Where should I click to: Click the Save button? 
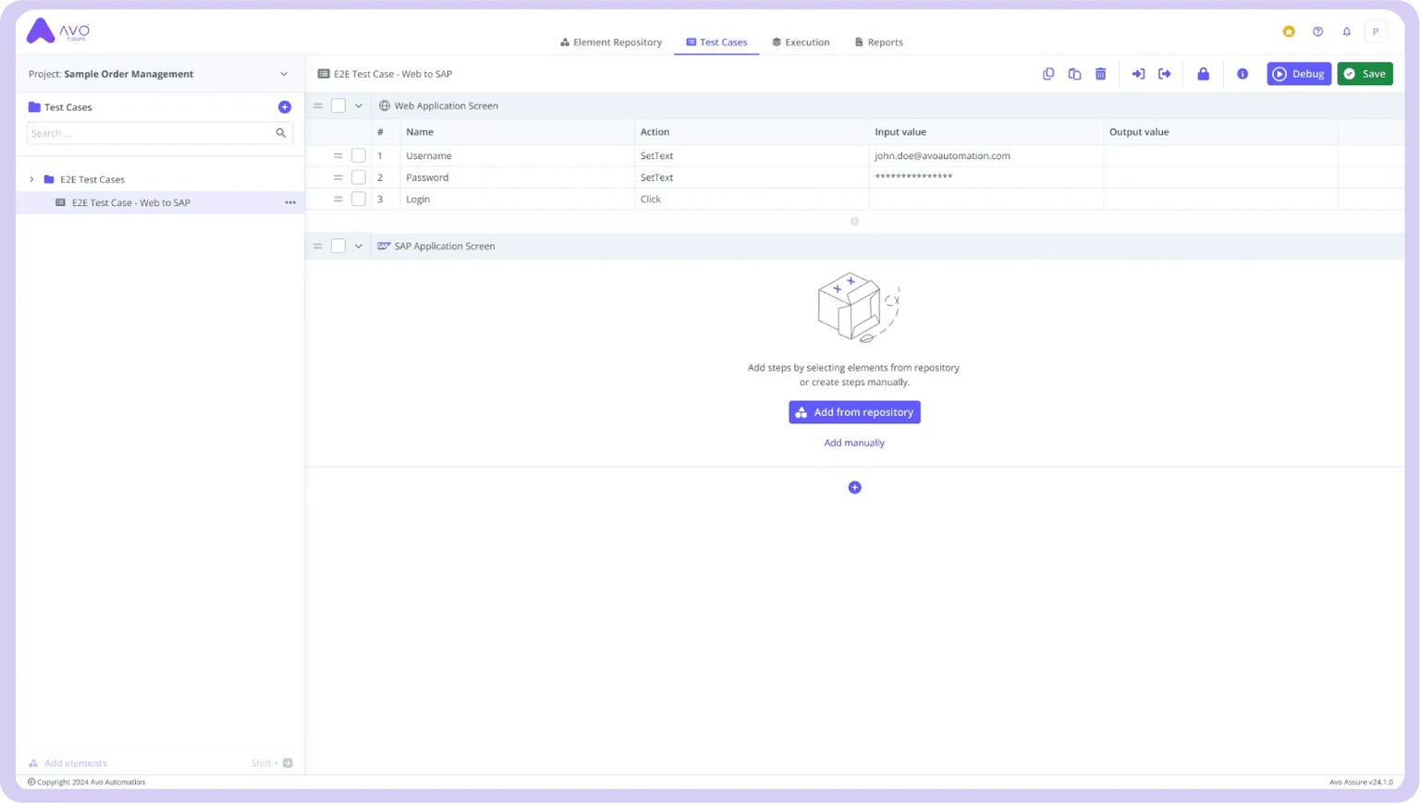point(1365,74)
